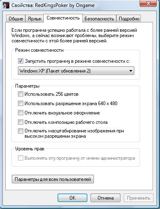This screenshot has height=209, width=160.
Task: Open the Подробно tab
Action: [x=129, y=19]
